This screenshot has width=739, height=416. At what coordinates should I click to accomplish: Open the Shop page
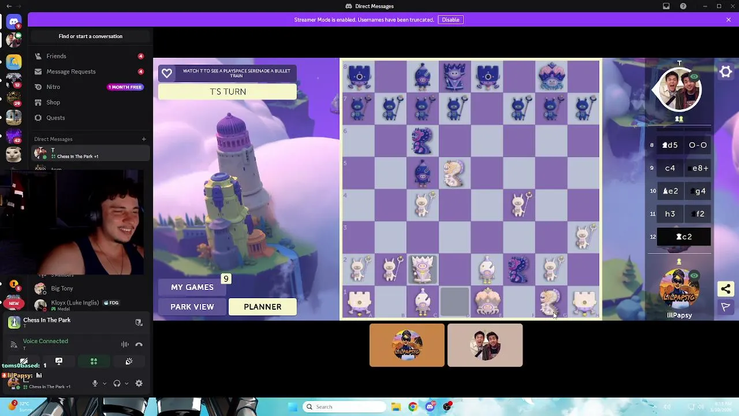pyautogui.click(x=90, y=102)
